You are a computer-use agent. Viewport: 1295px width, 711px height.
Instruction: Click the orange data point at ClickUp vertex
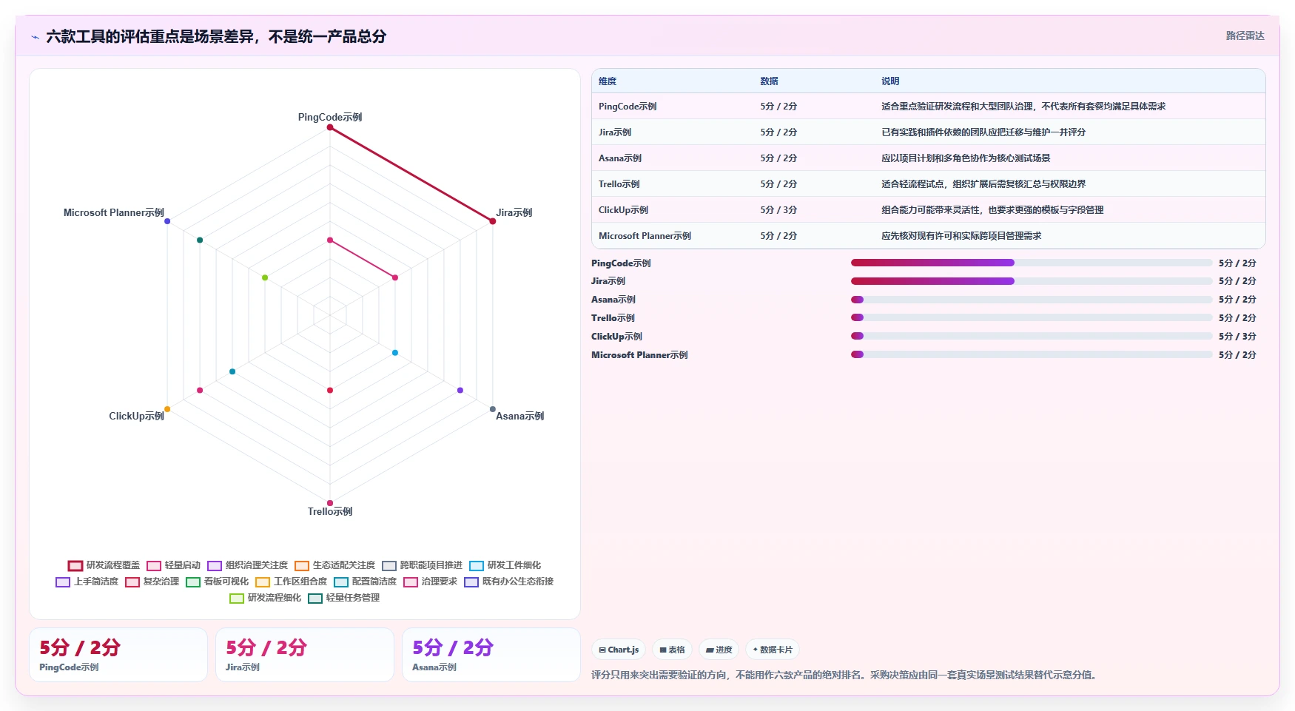[167, 409]
